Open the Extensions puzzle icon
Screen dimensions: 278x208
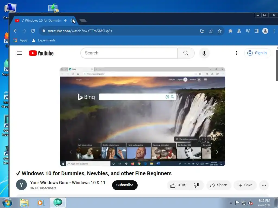coord(230,31)
